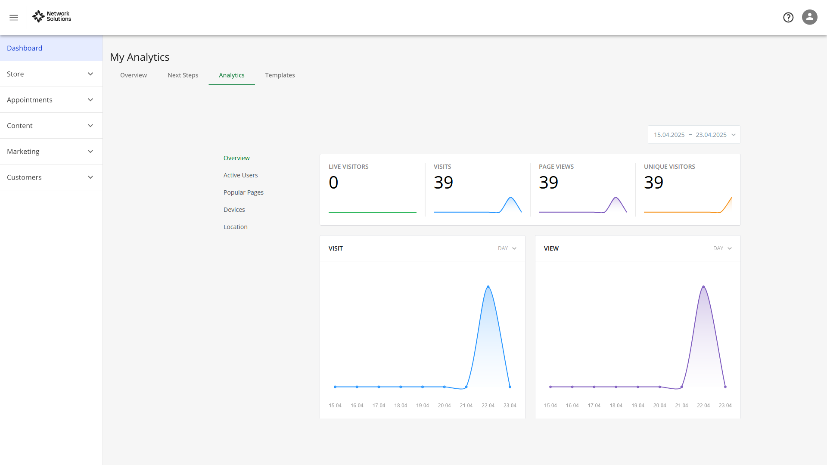This screenshot has height=465, width=827.
Task: Go to the Overview tab
Action: (134, 75)
